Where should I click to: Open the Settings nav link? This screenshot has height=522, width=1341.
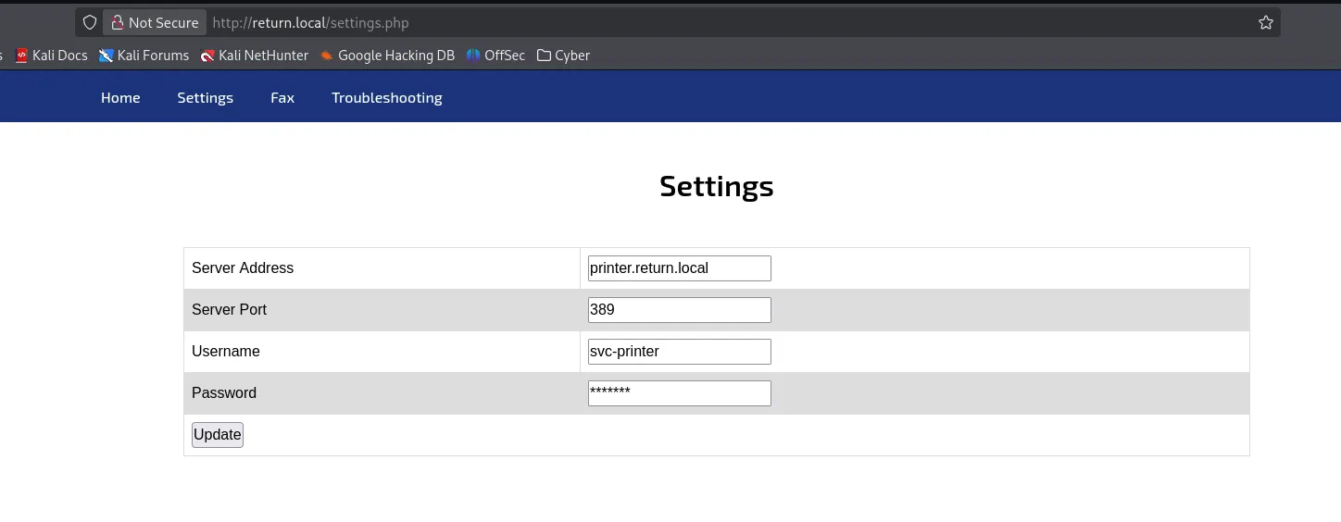pos(206,97)
